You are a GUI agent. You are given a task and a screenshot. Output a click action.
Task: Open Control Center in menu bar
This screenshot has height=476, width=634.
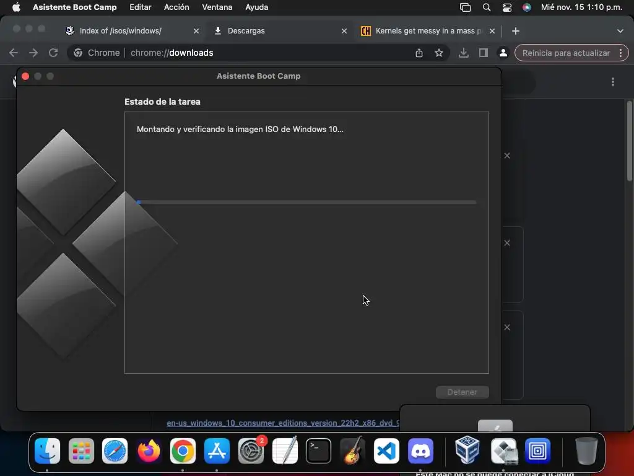tap(506, 7)
